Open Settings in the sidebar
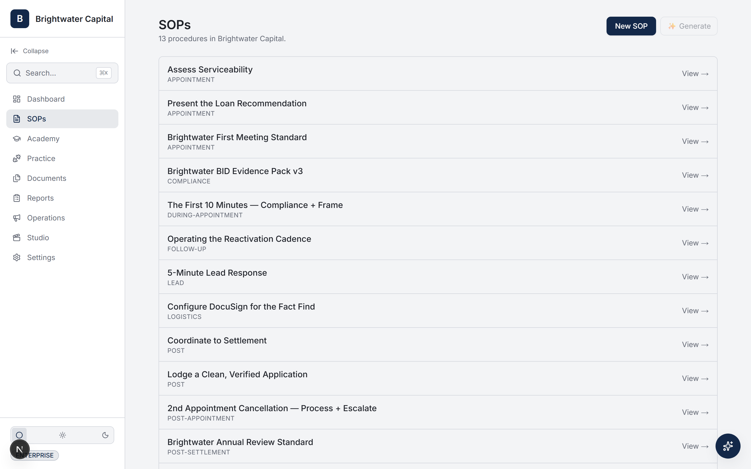 click(x=62, y=257)
